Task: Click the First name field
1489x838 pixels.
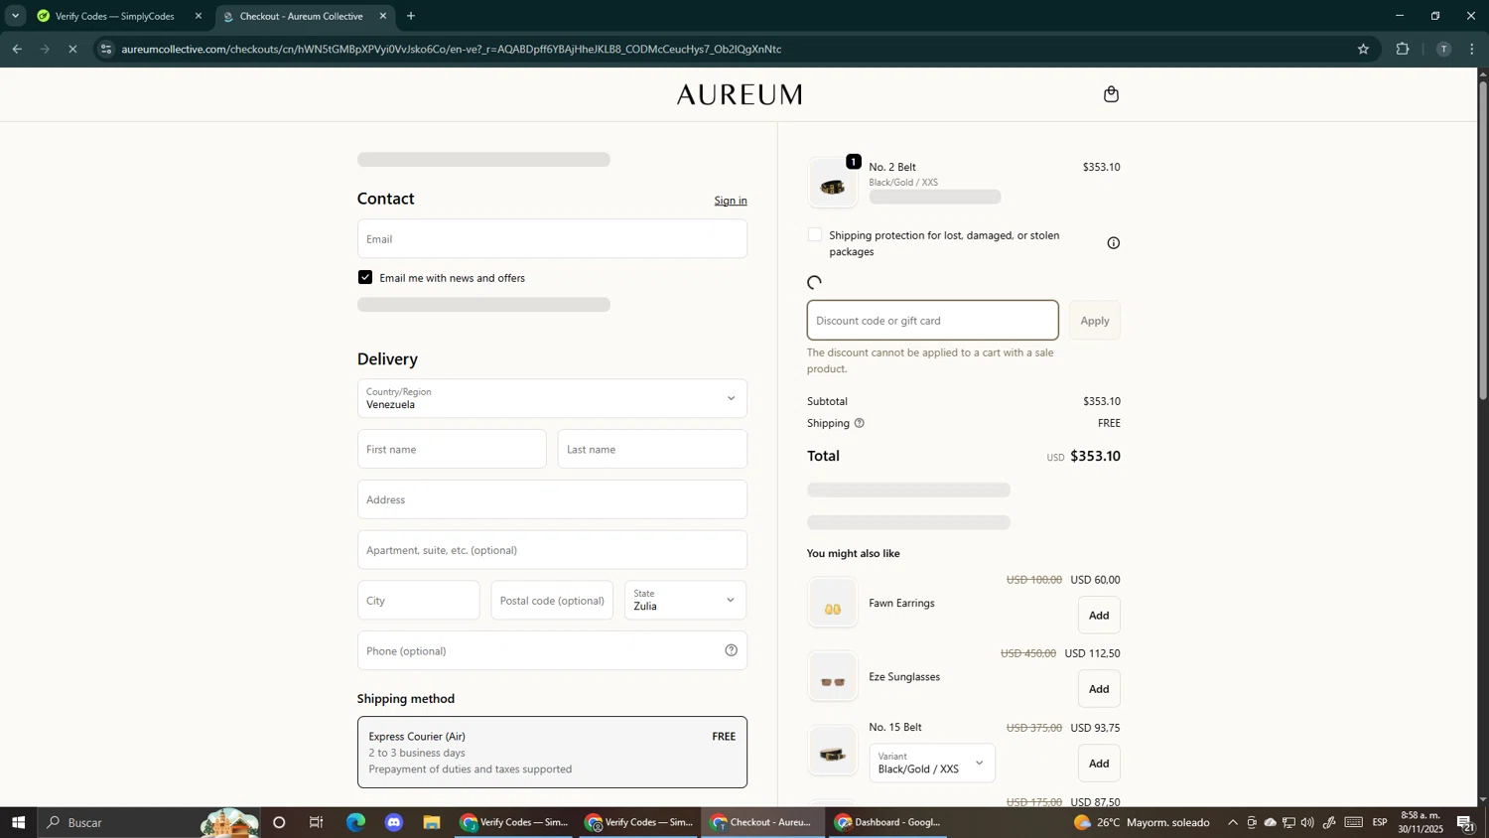Action: [452, 449]
